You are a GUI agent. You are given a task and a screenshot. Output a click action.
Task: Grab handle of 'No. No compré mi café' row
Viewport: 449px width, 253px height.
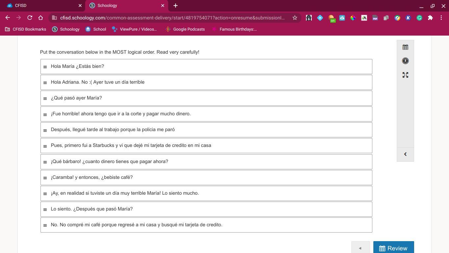(45, 225)
